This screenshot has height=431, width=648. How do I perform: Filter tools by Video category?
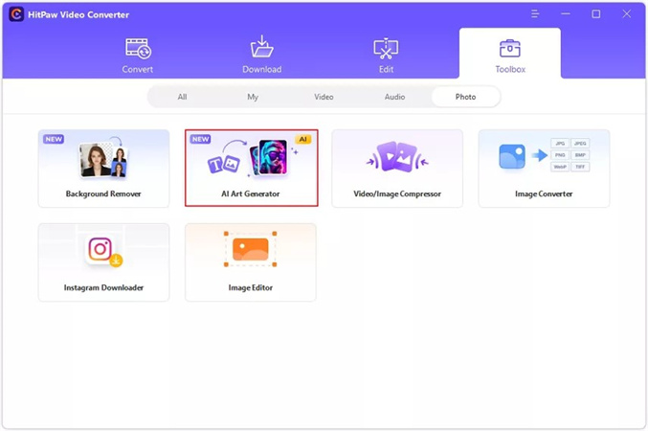tap(324, 97)
